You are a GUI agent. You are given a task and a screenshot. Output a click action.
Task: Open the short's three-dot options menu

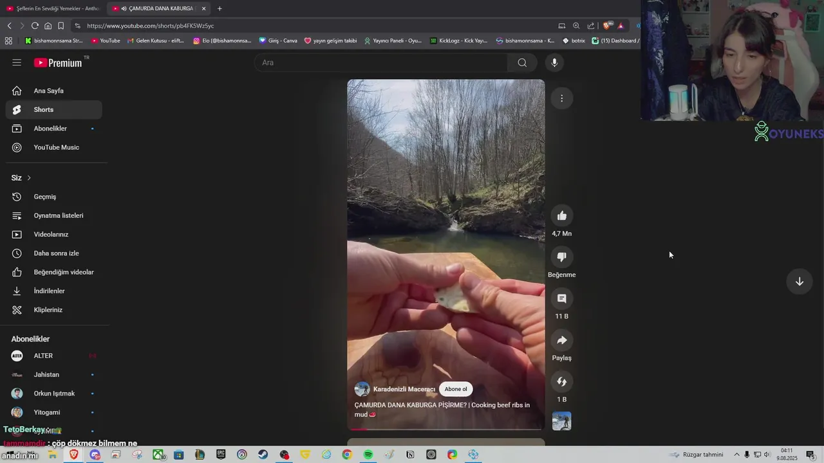coord(561,98)
